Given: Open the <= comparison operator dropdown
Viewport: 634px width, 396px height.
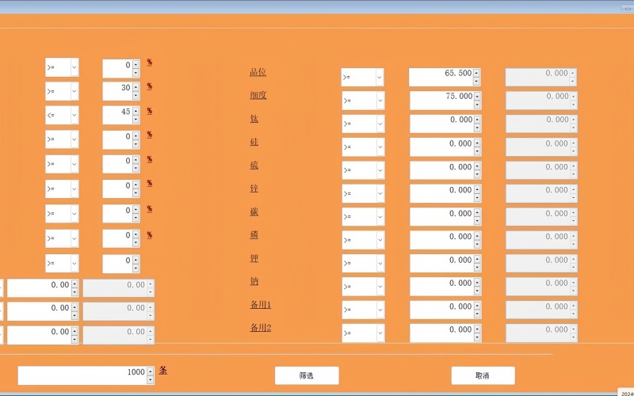Looking at the screenshot, I should pos(74,116).
